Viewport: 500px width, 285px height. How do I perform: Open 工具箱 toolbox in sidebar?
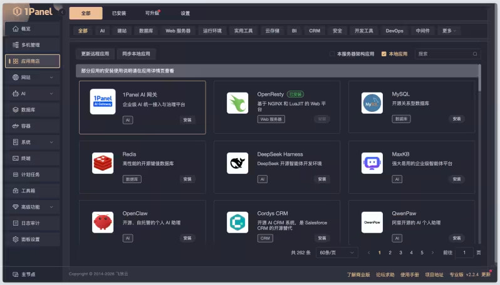(32, 191)
